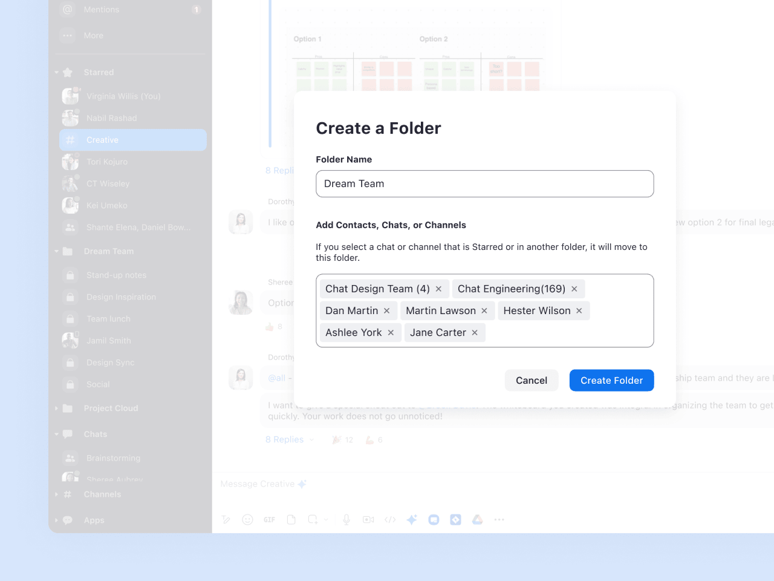Click the Create Folder button
This screenshot has width=774, height=581.
click(x=611, y=380)
